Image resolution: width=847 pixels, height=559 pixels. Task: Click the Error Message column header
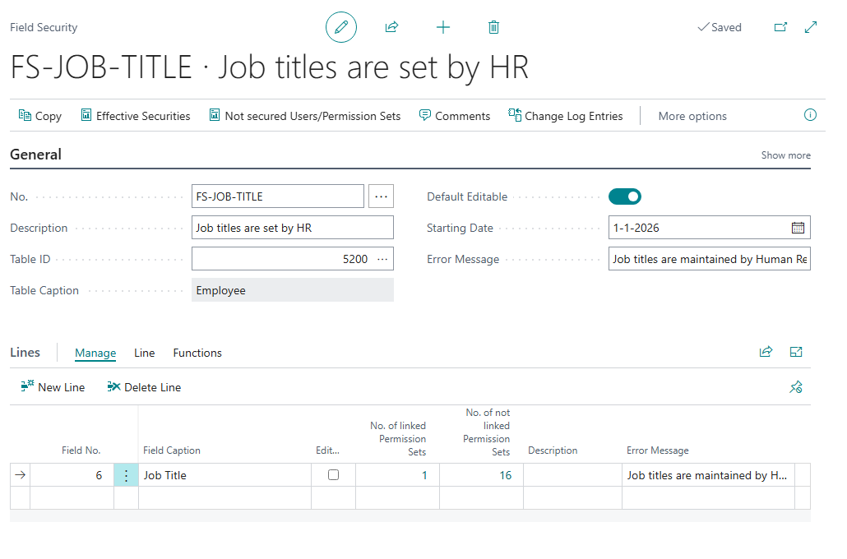[x=657, y=450]
